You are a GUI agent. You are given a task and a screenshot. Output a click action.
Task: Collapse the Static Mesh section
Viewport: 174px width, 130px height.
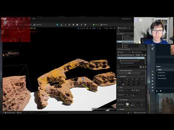click(118, 87)
